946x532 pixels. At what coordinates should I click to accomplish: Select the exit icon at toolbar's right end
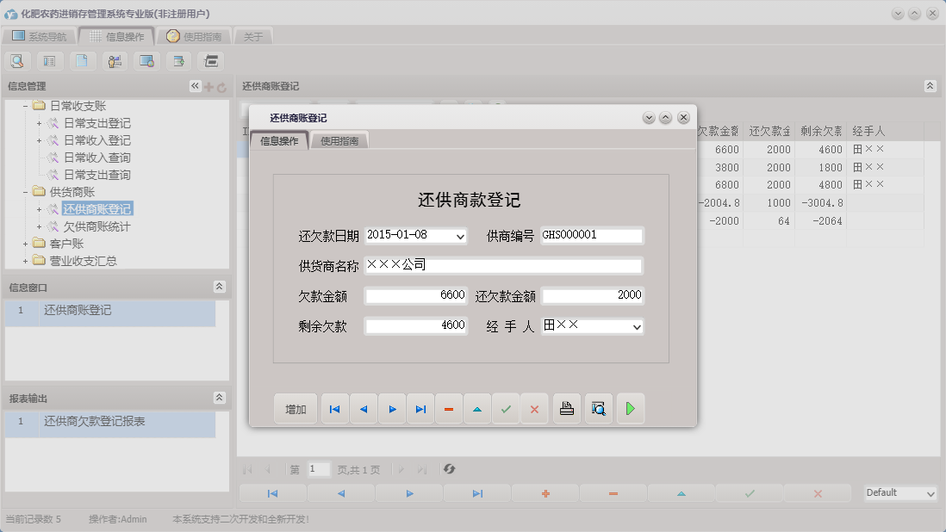(x=209, y=61)
